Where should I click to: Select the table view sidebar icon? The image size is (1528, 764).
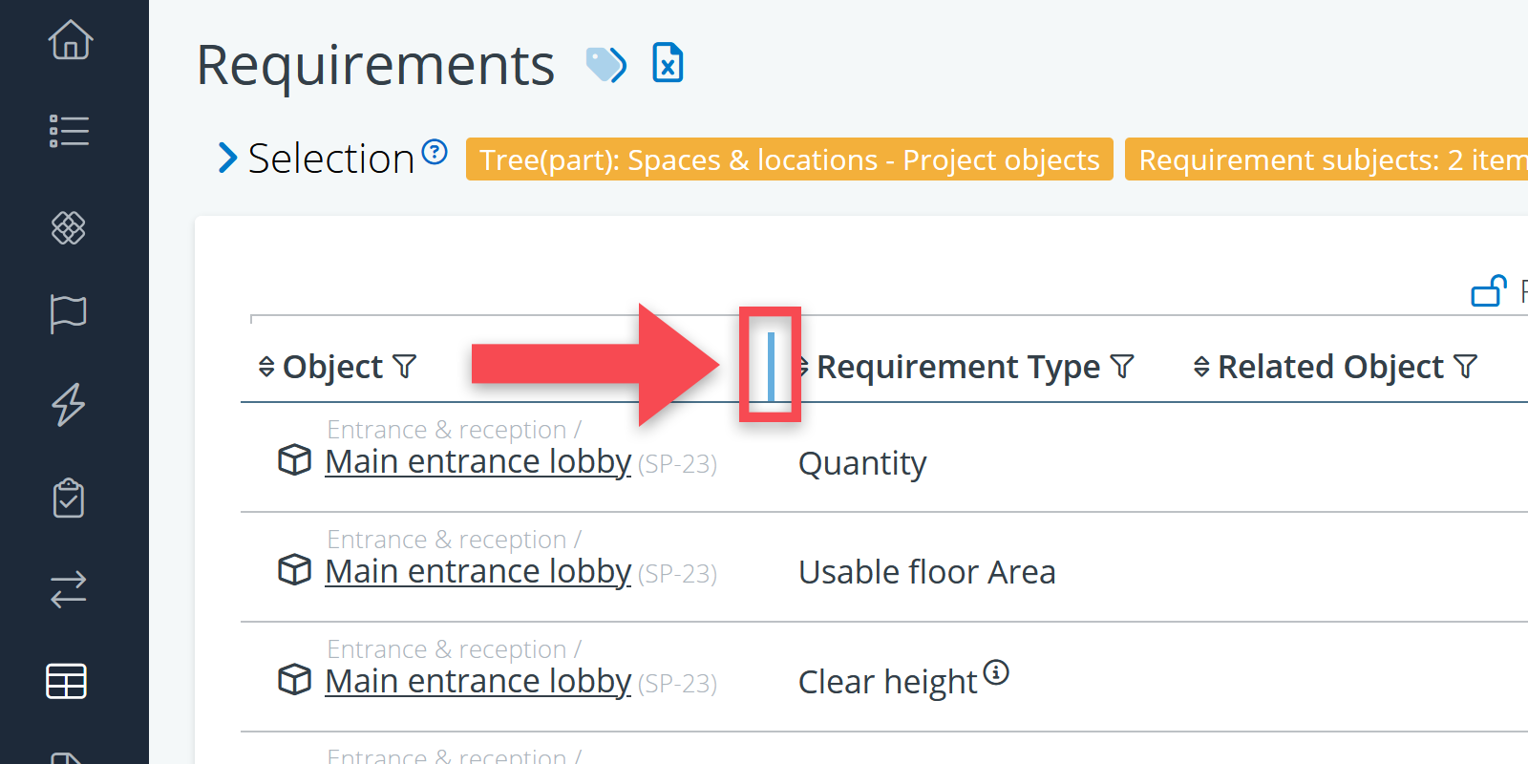click(67, 681)
